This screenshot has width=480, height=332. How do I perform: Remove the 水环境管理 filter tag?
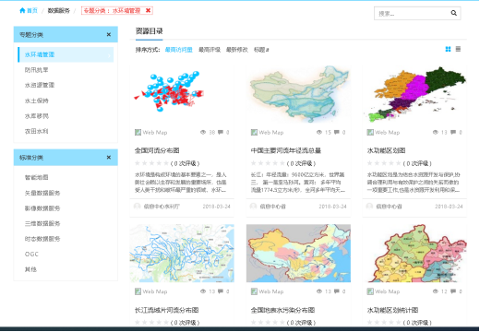[148, 10]
